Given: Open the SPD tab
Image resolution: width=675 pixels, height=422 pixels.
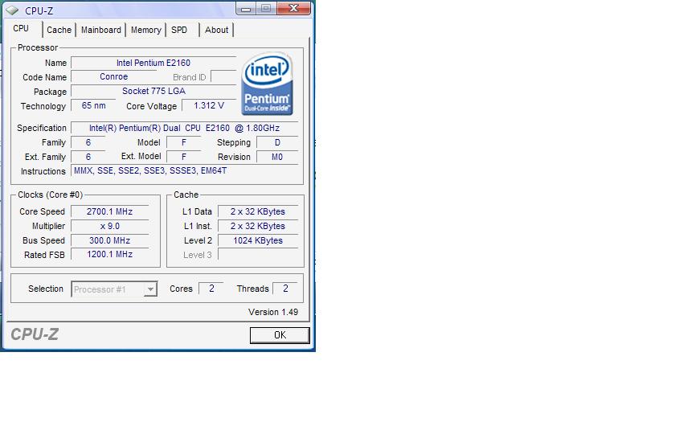Looking at the screenshot, I should point(179,30).
